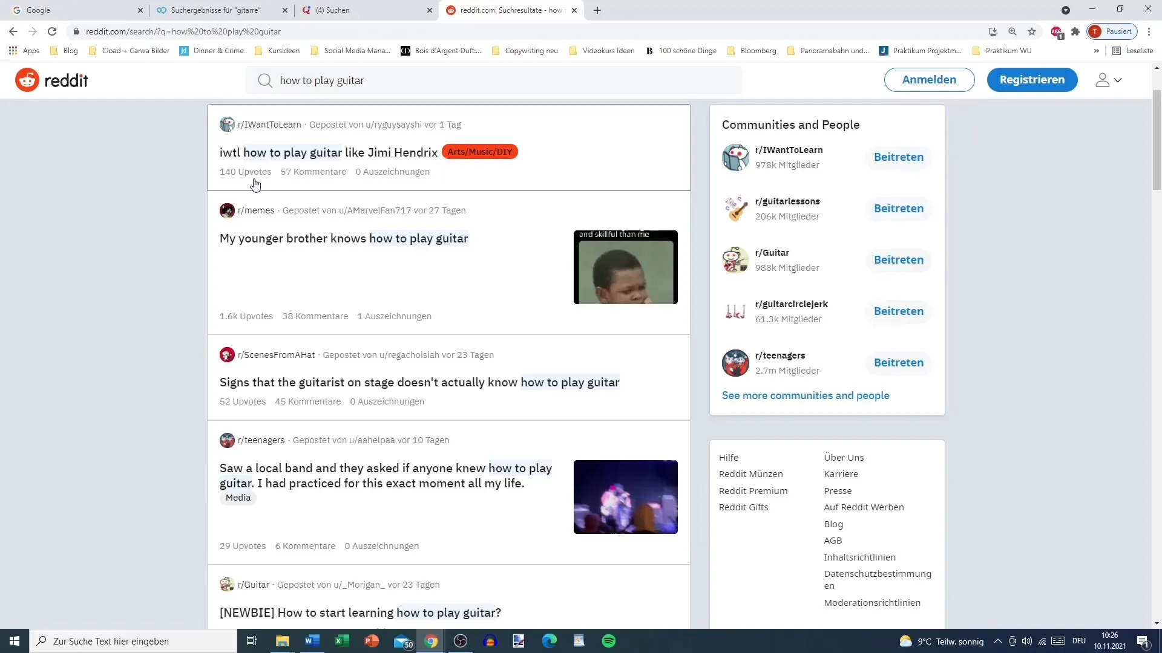Switch to 'Suchergebnisse für gitarre' tab
Viewport: 1162px width, 653px height.
coord(222,10)
